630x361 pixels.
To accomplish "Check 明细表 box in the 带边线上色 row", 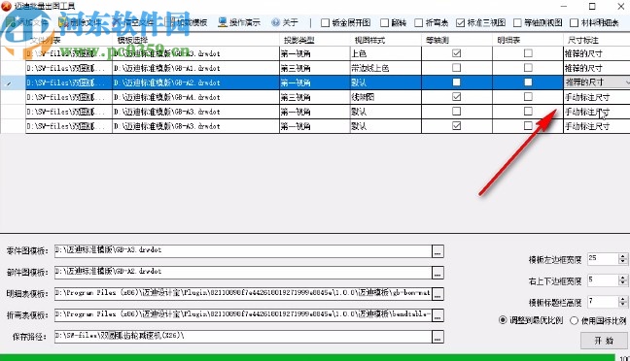I will pos(528,68).
